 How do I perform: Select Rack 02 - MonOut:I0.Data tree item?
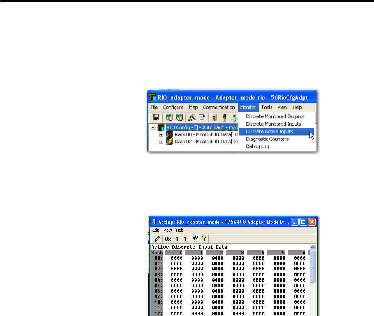(x=206, y=142)
